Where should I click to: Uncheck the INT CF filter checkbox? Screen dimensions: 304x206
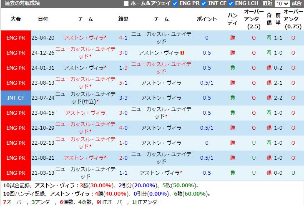tap(204, 3)
